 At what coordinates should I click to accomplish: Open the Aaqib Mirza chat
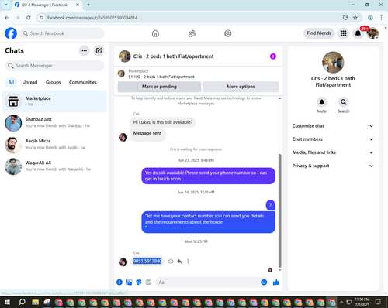(x=54, y=145)
